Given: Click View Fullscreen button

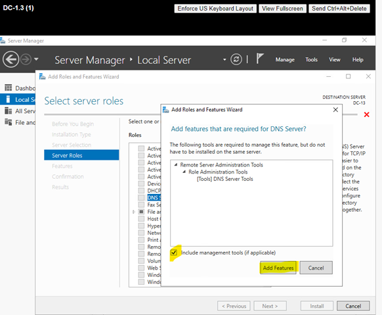Looking at the screenshot, I should tap(282, 9).
